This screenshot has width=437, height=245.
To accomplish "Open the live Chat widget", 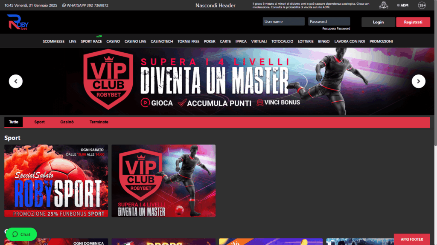I will 21,234.
